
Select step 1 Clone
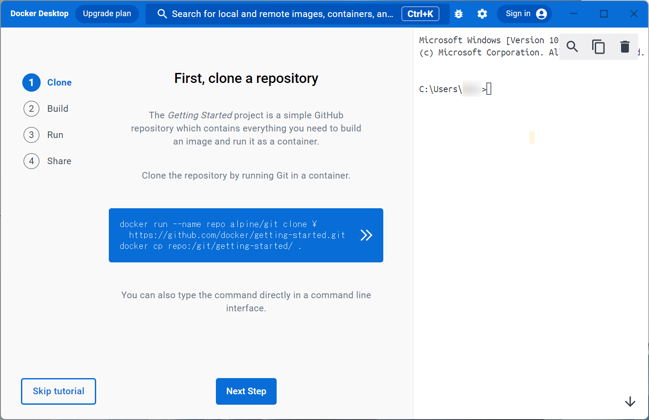pyautogui.click(x=47, y=83)
